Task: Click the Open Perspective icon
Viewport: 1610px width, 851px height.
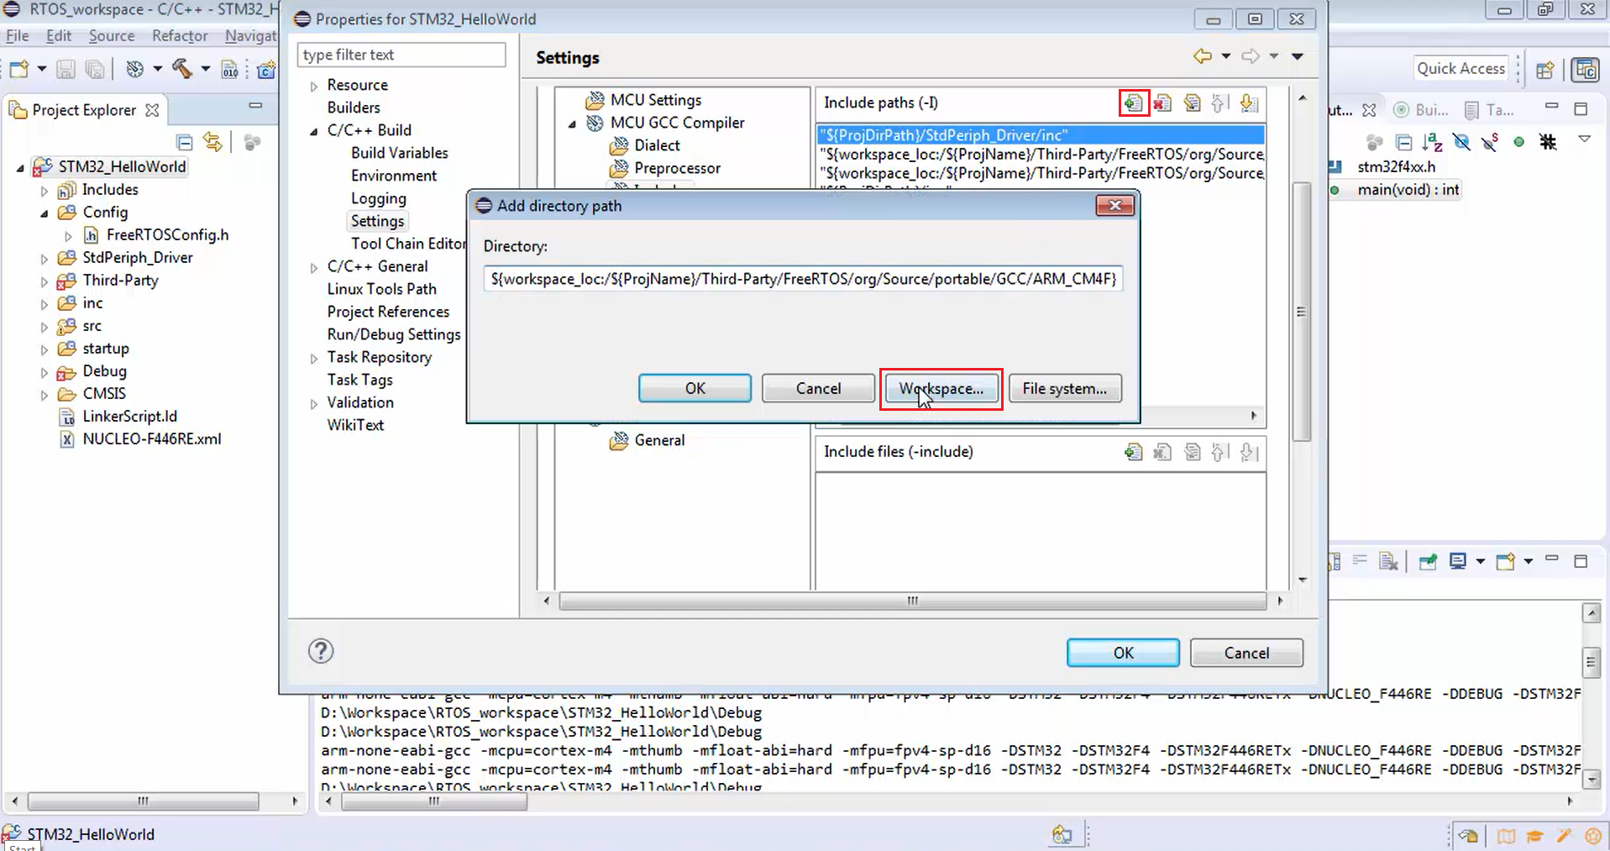Action: 1545,69
